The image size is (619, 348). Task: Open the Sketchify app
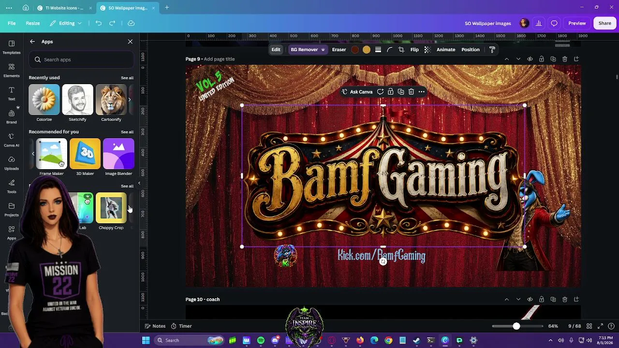coord(77,103)
